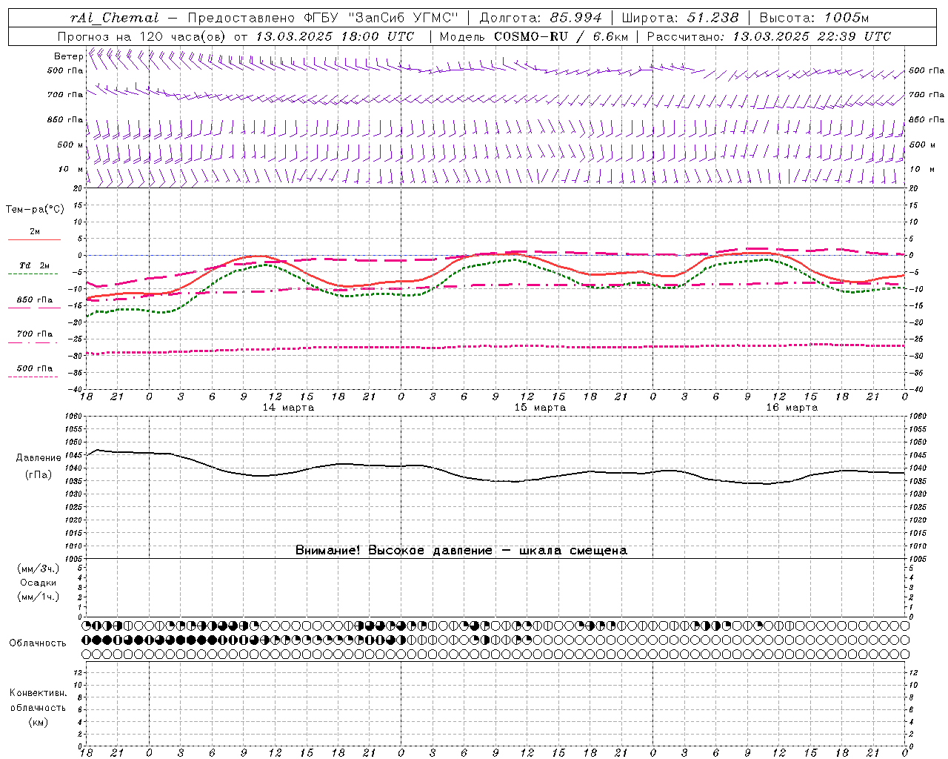Click the Широта: 51.238 value

680,18
